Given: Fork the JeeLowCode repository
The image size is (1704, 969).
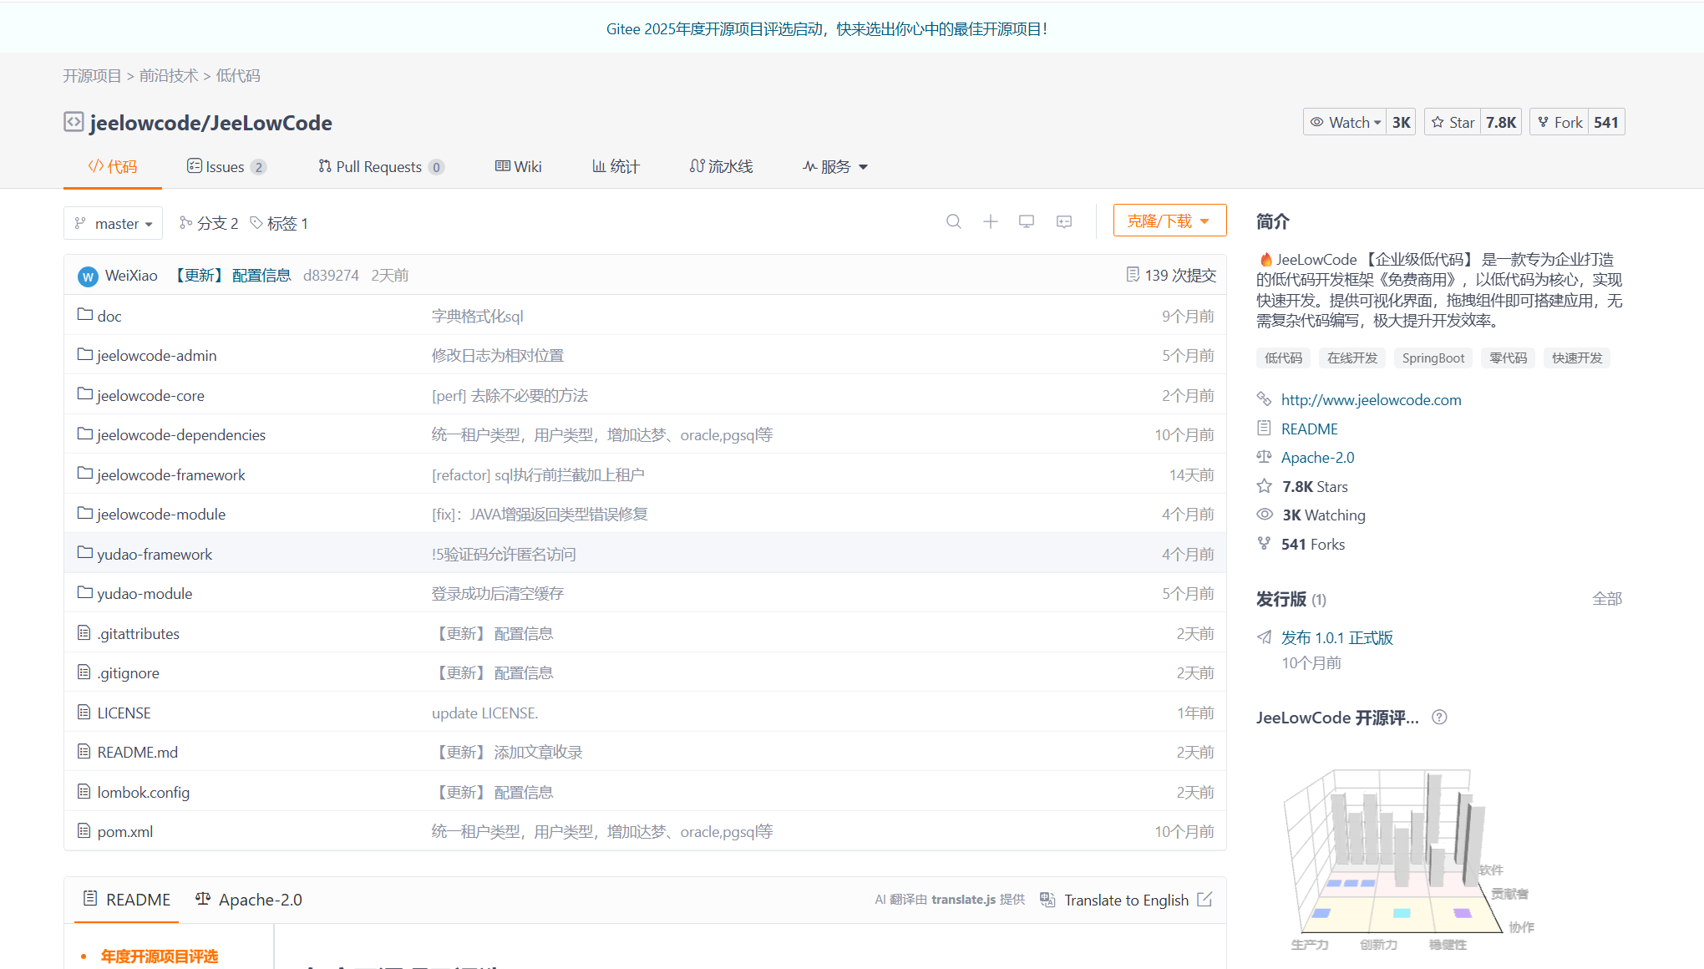Looking at the screenshot, I should (x=1559, y=122).
